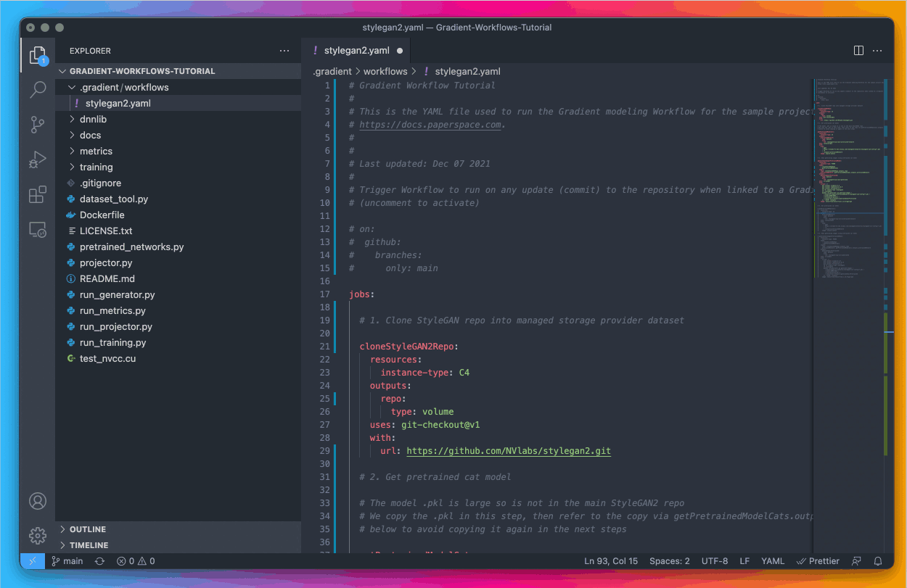Open projector.py
The height and width of the screenshot is (588, 907).
pyautogui.click(x=178, y=262)
